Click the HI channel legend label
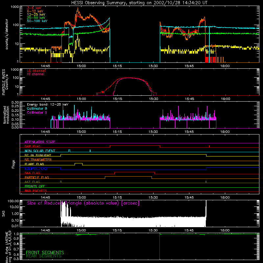The image size is (263, 263). point(36,74)
